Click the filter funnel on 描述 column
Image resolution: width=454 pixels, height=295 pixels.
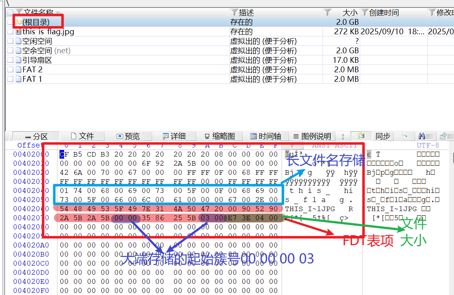pyautogui.click(x=234, y=13)
